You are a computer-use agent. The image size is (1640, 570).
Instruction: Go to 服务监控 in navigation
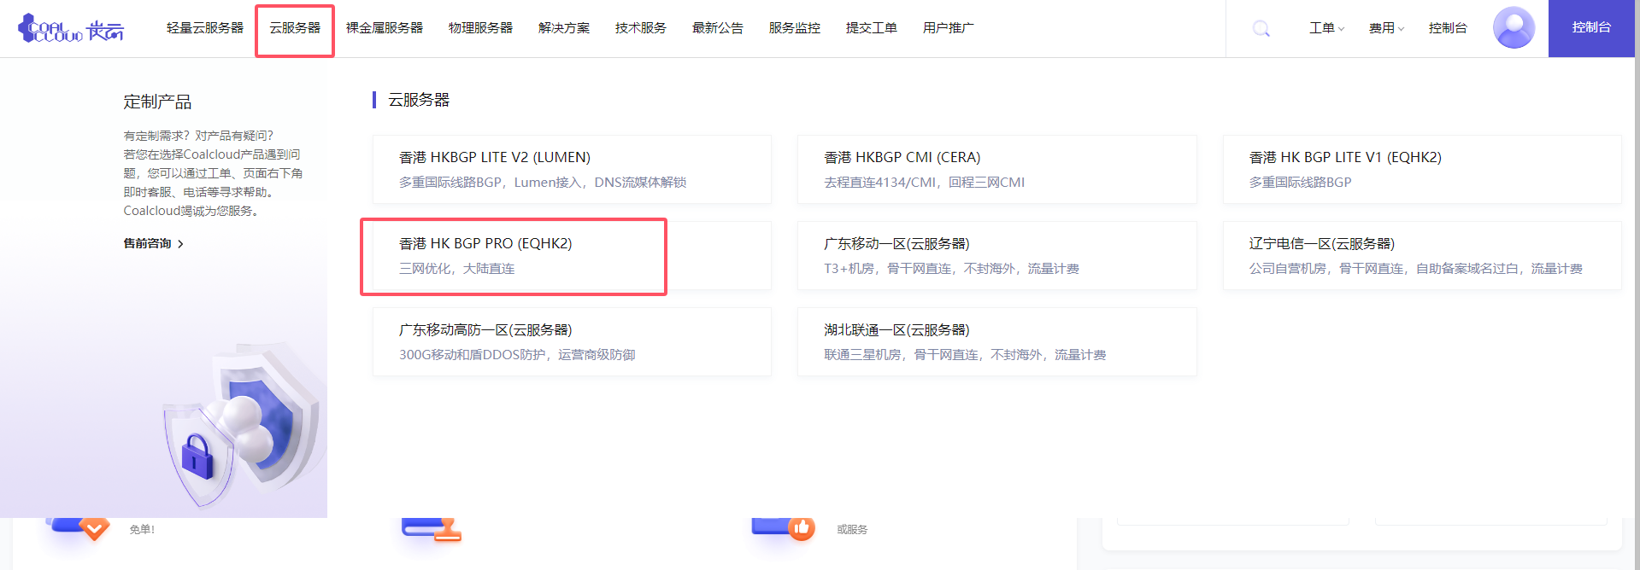(794, 28)
